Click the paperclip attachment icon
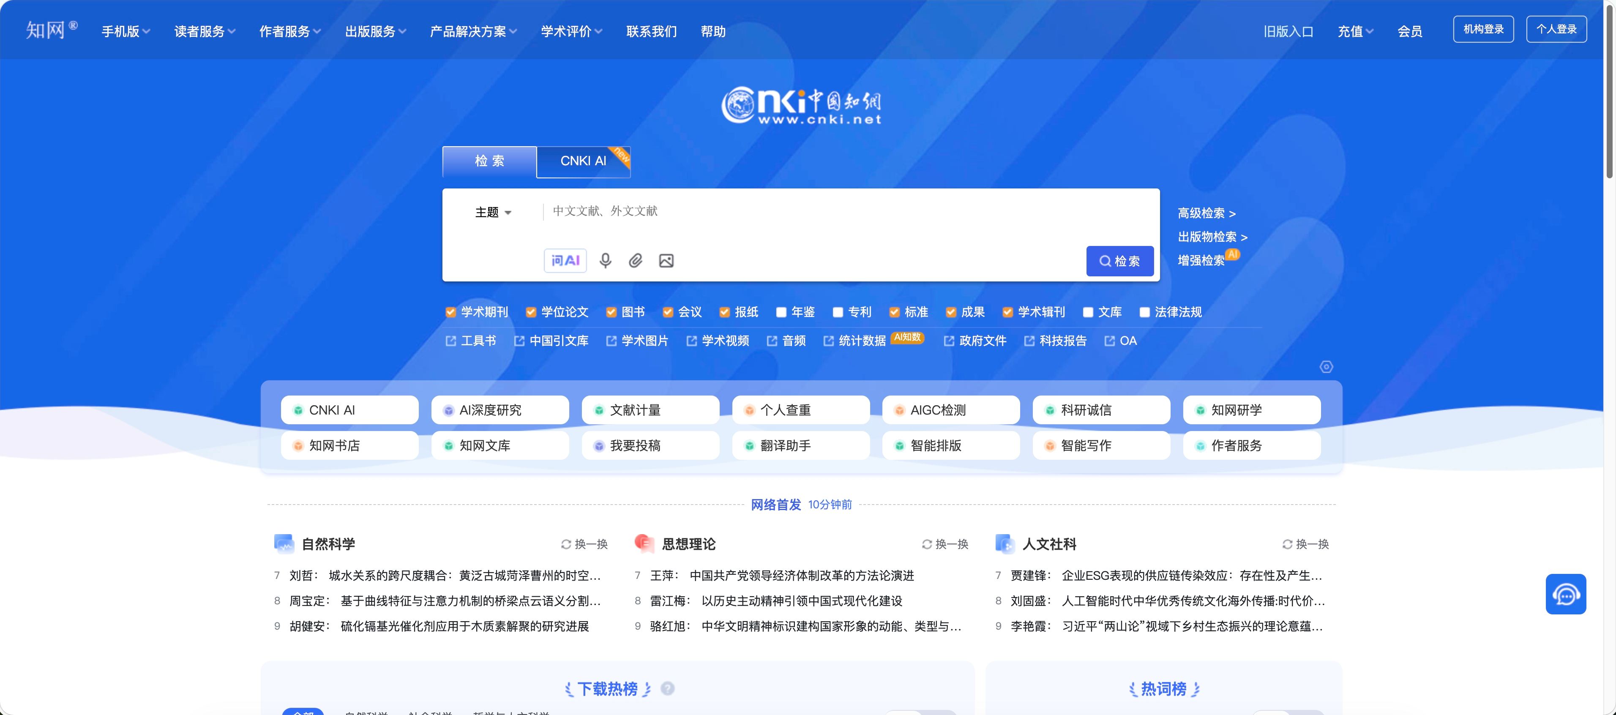 636,260
